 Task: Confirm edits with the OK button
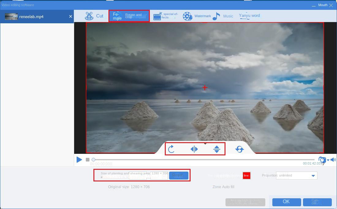tap(286, 202)
